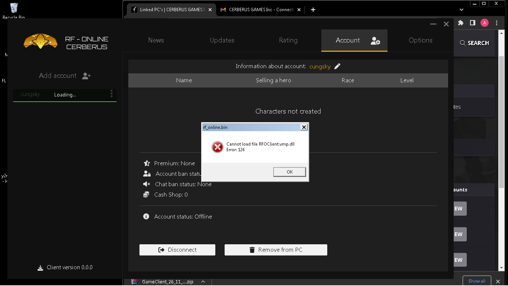
Task: Click the Account ban status lock icon
Action: tap(147, 174)
